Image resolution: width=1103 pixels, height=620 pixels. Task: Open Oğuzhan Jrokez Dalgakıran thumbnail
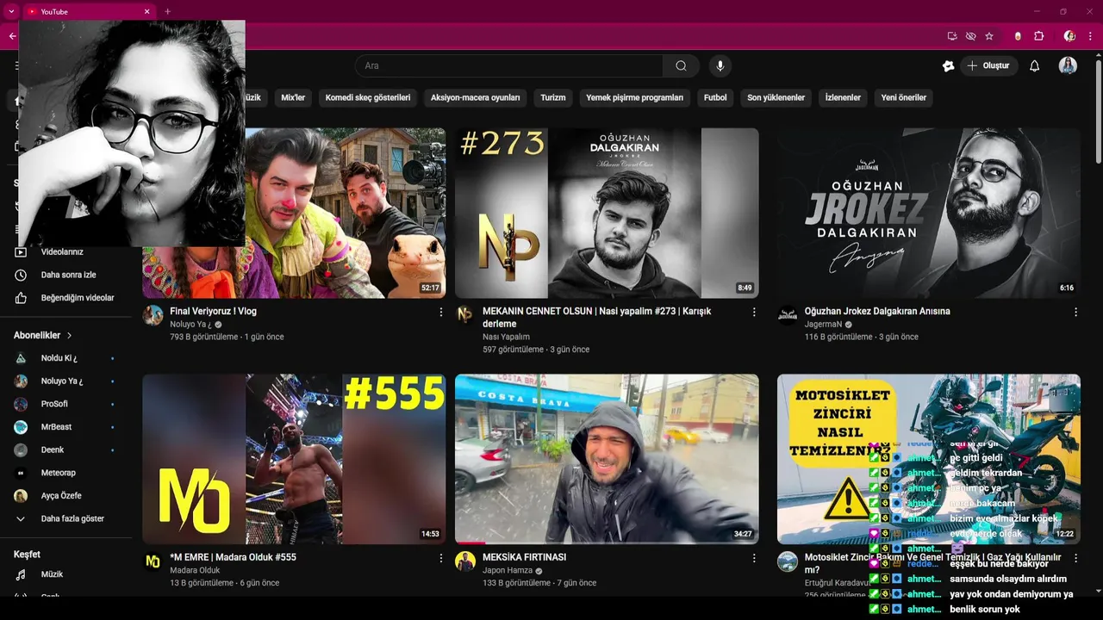point(929,213)
